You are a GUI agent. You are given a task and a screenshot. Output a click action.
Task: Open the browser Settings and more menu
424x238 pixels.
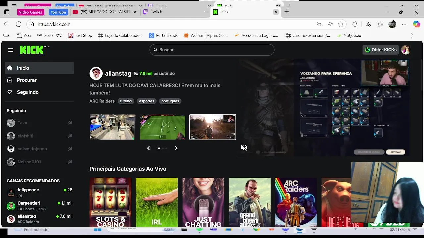pos(404,24)
